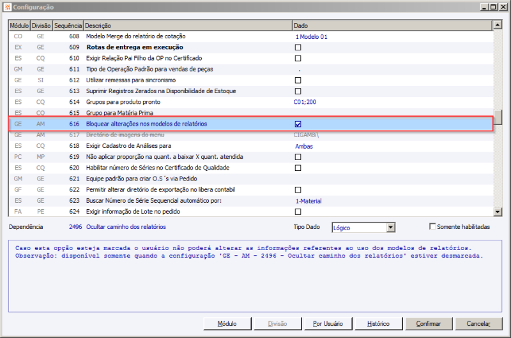The image size is (511, 338).
Task: Sort by the Módulo column header
Action: click(x=19, y=26)
